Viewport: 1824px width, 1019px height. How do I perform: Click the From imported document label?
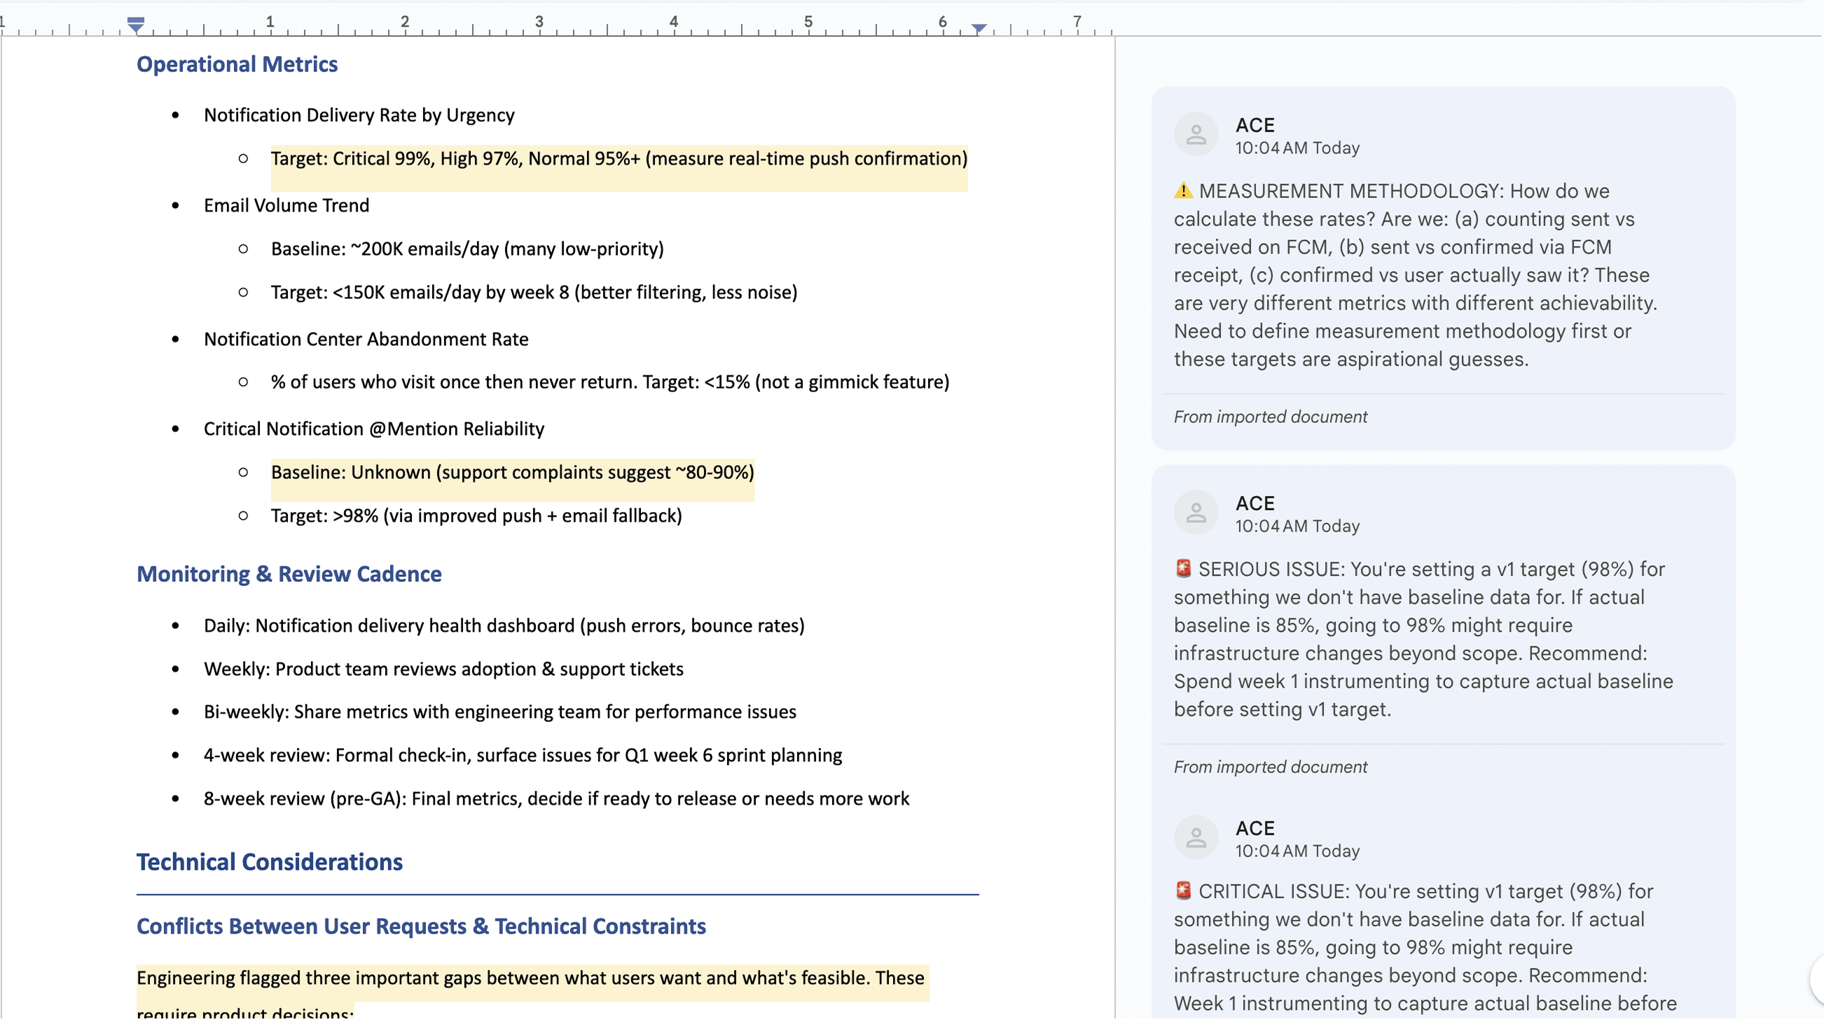tap(1269, 417)
